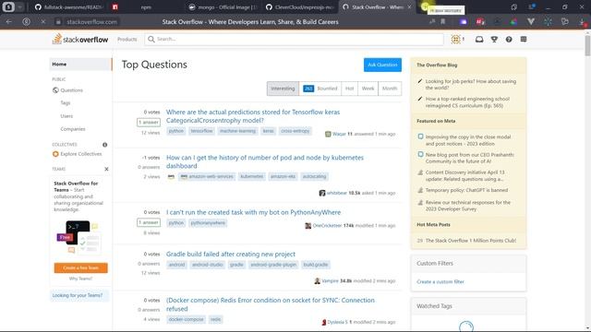
Task: Open Companies in the sidebar
Action: click(73, 129)
